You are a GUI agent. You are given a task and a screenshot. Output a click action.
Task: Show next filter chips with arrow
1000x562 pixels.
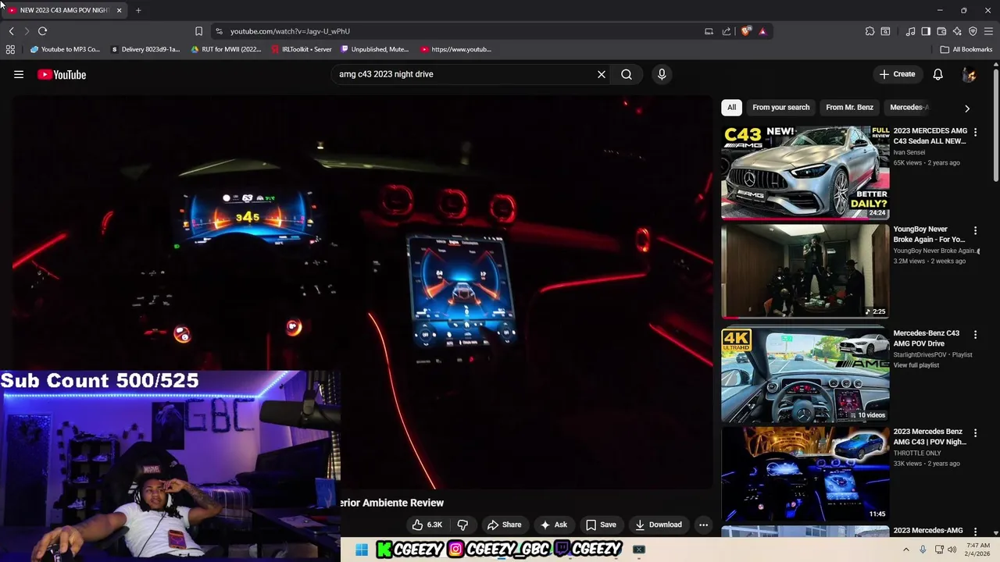coord(967,108)
